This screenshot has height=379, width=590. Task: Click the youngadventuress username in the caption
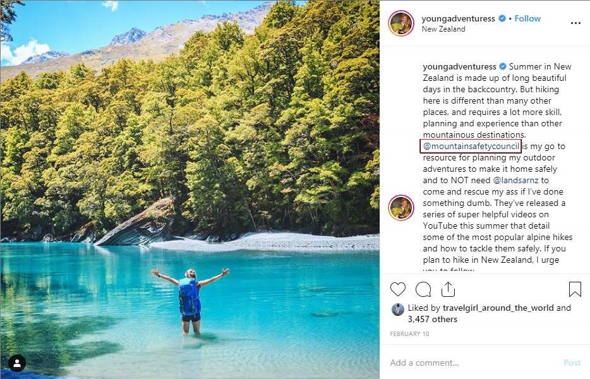(x=460, y=67)
